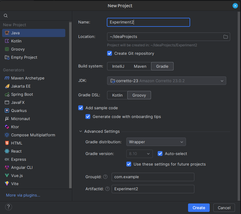Toggle the Gradle version Auto-select checkbox

(160, 154)
